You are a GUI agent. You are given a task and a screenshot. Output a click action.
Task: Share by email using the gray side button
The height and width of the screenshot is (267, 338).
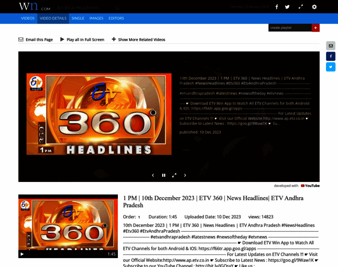(331, 46)
